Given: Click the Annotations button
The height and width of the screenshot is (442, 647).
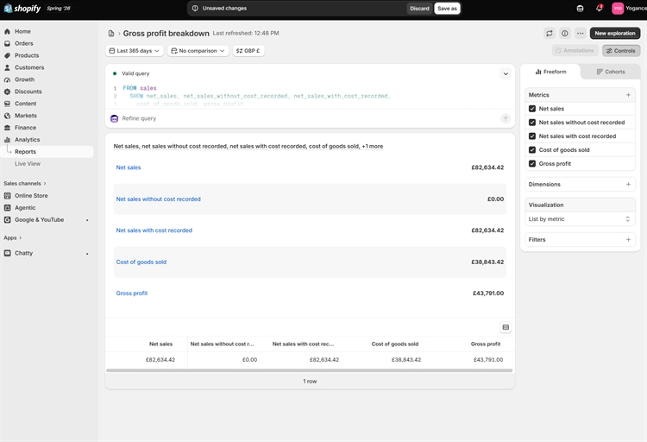Looking at the screenshot, I should pos(575,50).
